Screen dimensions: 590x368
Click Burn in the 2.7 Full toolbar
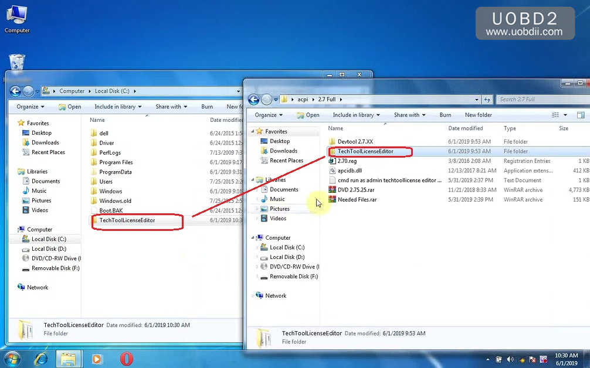(x=445, y=115)
